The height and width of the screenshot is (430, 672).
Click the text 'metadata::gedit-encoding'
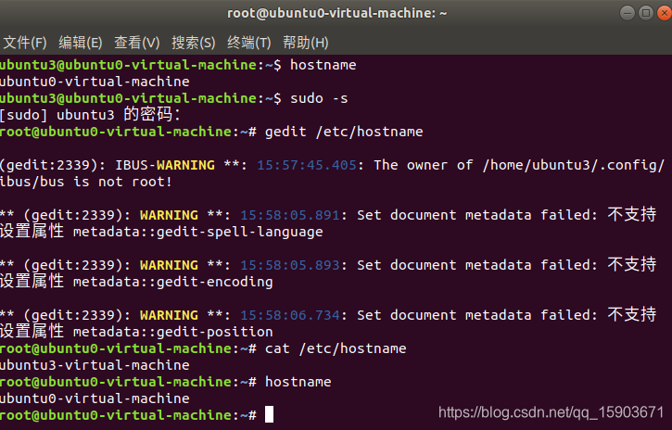click(x=173, y=283)
